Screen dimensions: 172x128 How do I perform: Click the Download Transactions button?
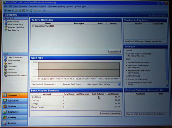click(x=111, y=114)
